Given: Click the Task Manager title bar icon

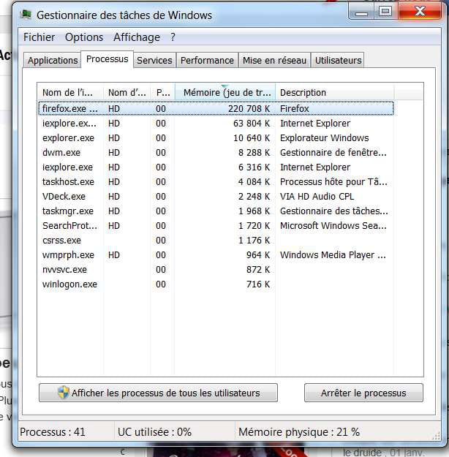Looking at the screenshot, I should (26, 14).
